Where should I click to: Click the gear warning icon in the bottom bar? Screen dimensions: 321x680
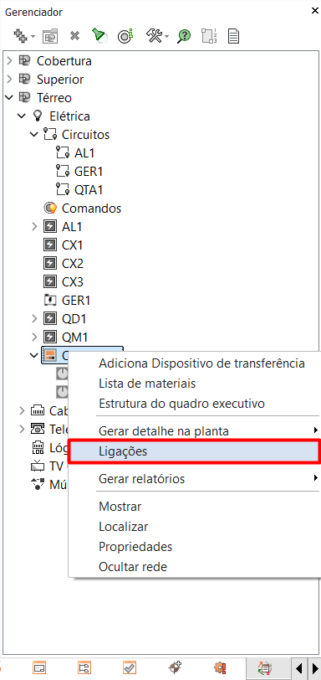[x=220, y=667]
